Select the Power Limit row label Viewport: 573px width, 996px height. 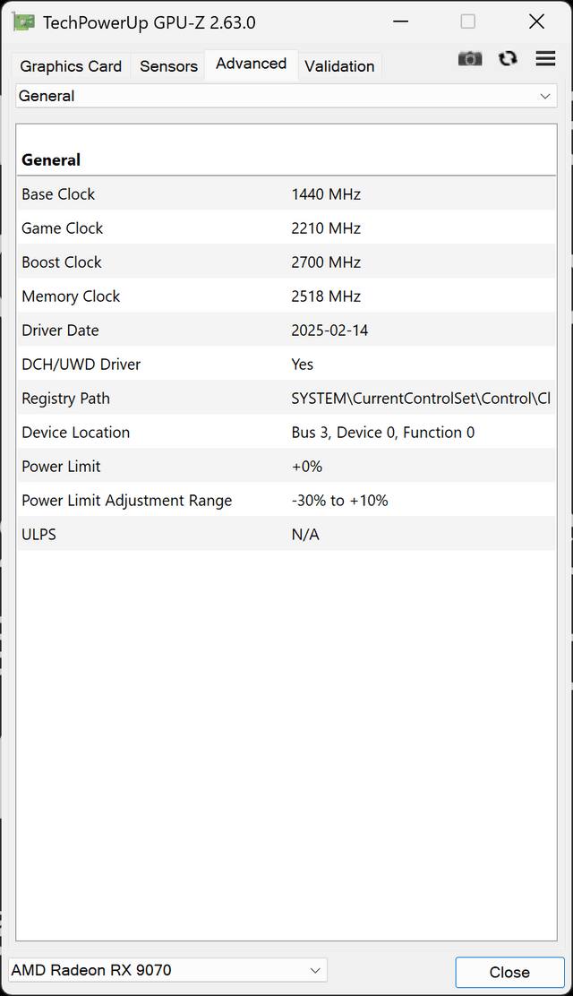click(61, 467)
